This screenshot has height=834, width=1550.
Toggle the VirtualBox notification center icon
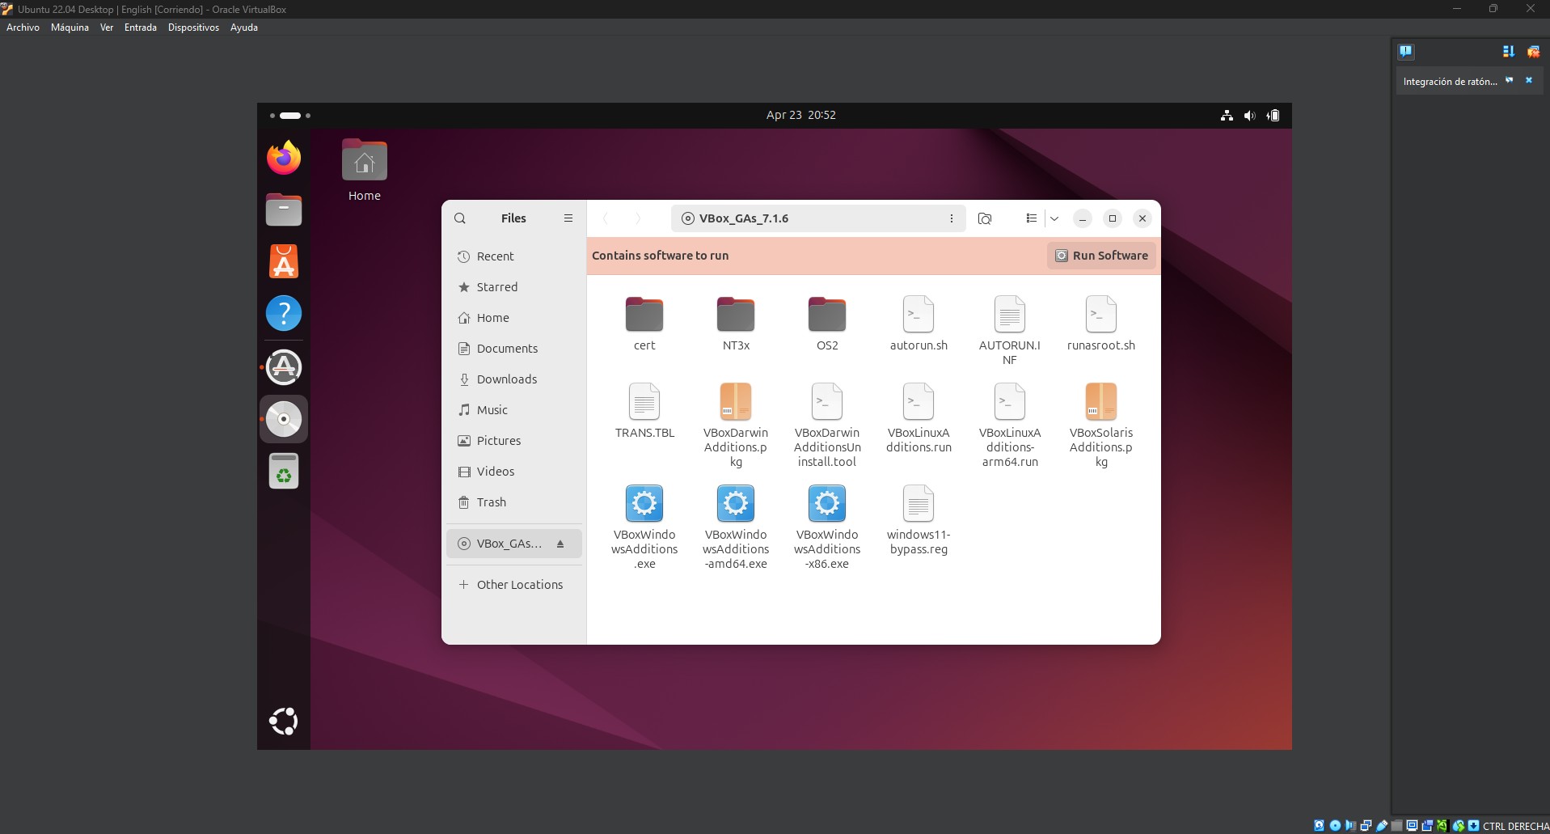pos(1406,52)
